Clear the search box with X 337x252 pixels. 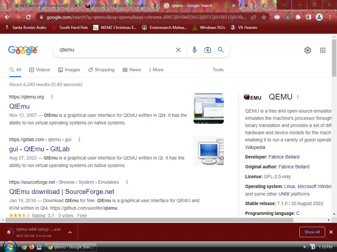coord(178,50)
